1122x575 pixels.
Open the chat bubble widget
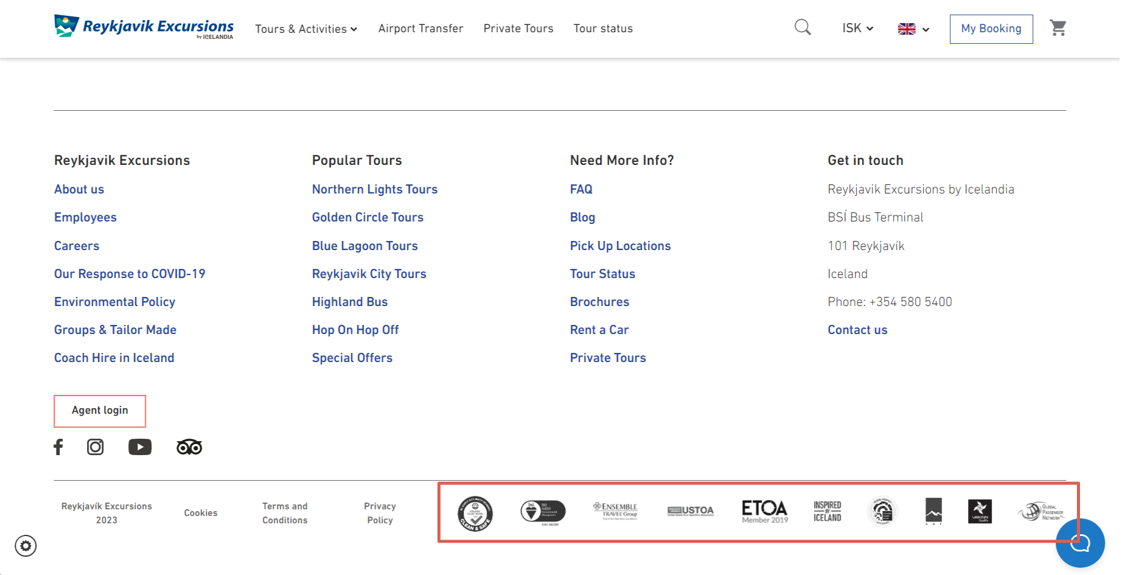[1080, 543]
